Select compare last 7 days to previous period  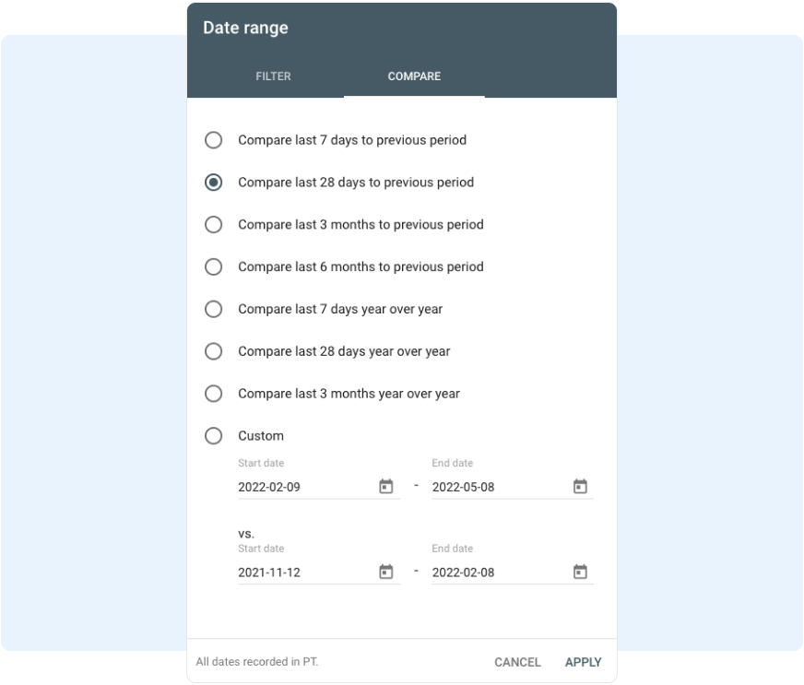point(214,140)
